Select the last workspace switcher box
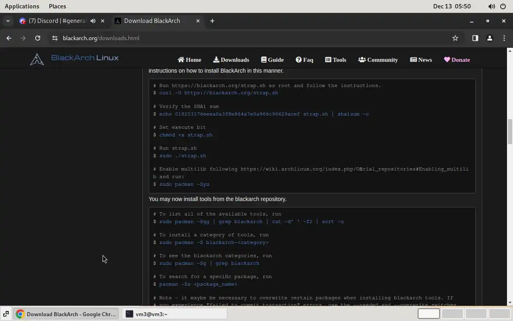This screenshot has width=513, height=321. click(499, 313)
